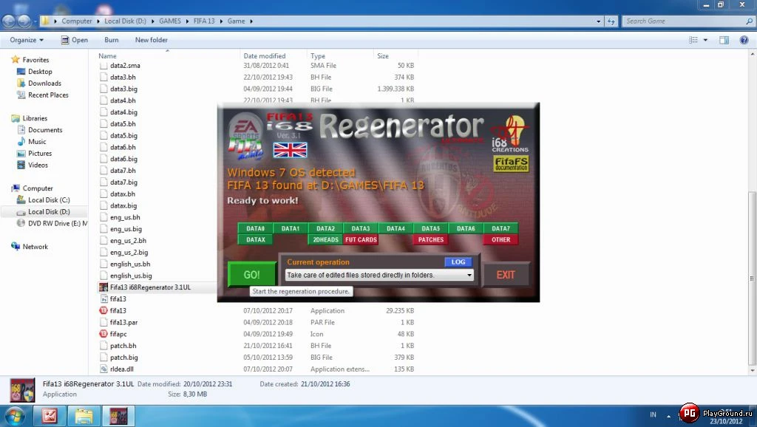Toggle the 2DHEADS option
Image resolution: width=757 pixels, height=427 pixels.
pos(326,239)
